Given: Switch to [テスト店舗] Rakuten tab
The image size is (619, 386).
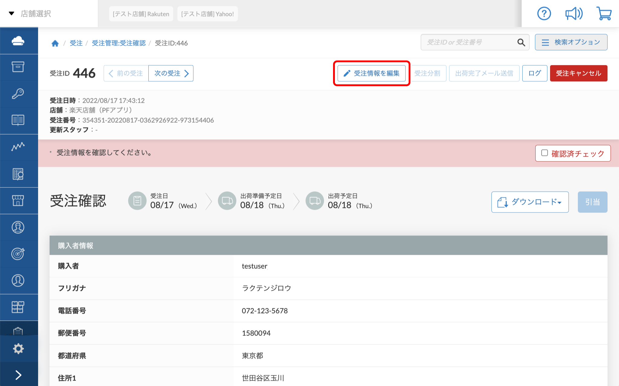Looking at the screenshot, I should coord(141,14).
